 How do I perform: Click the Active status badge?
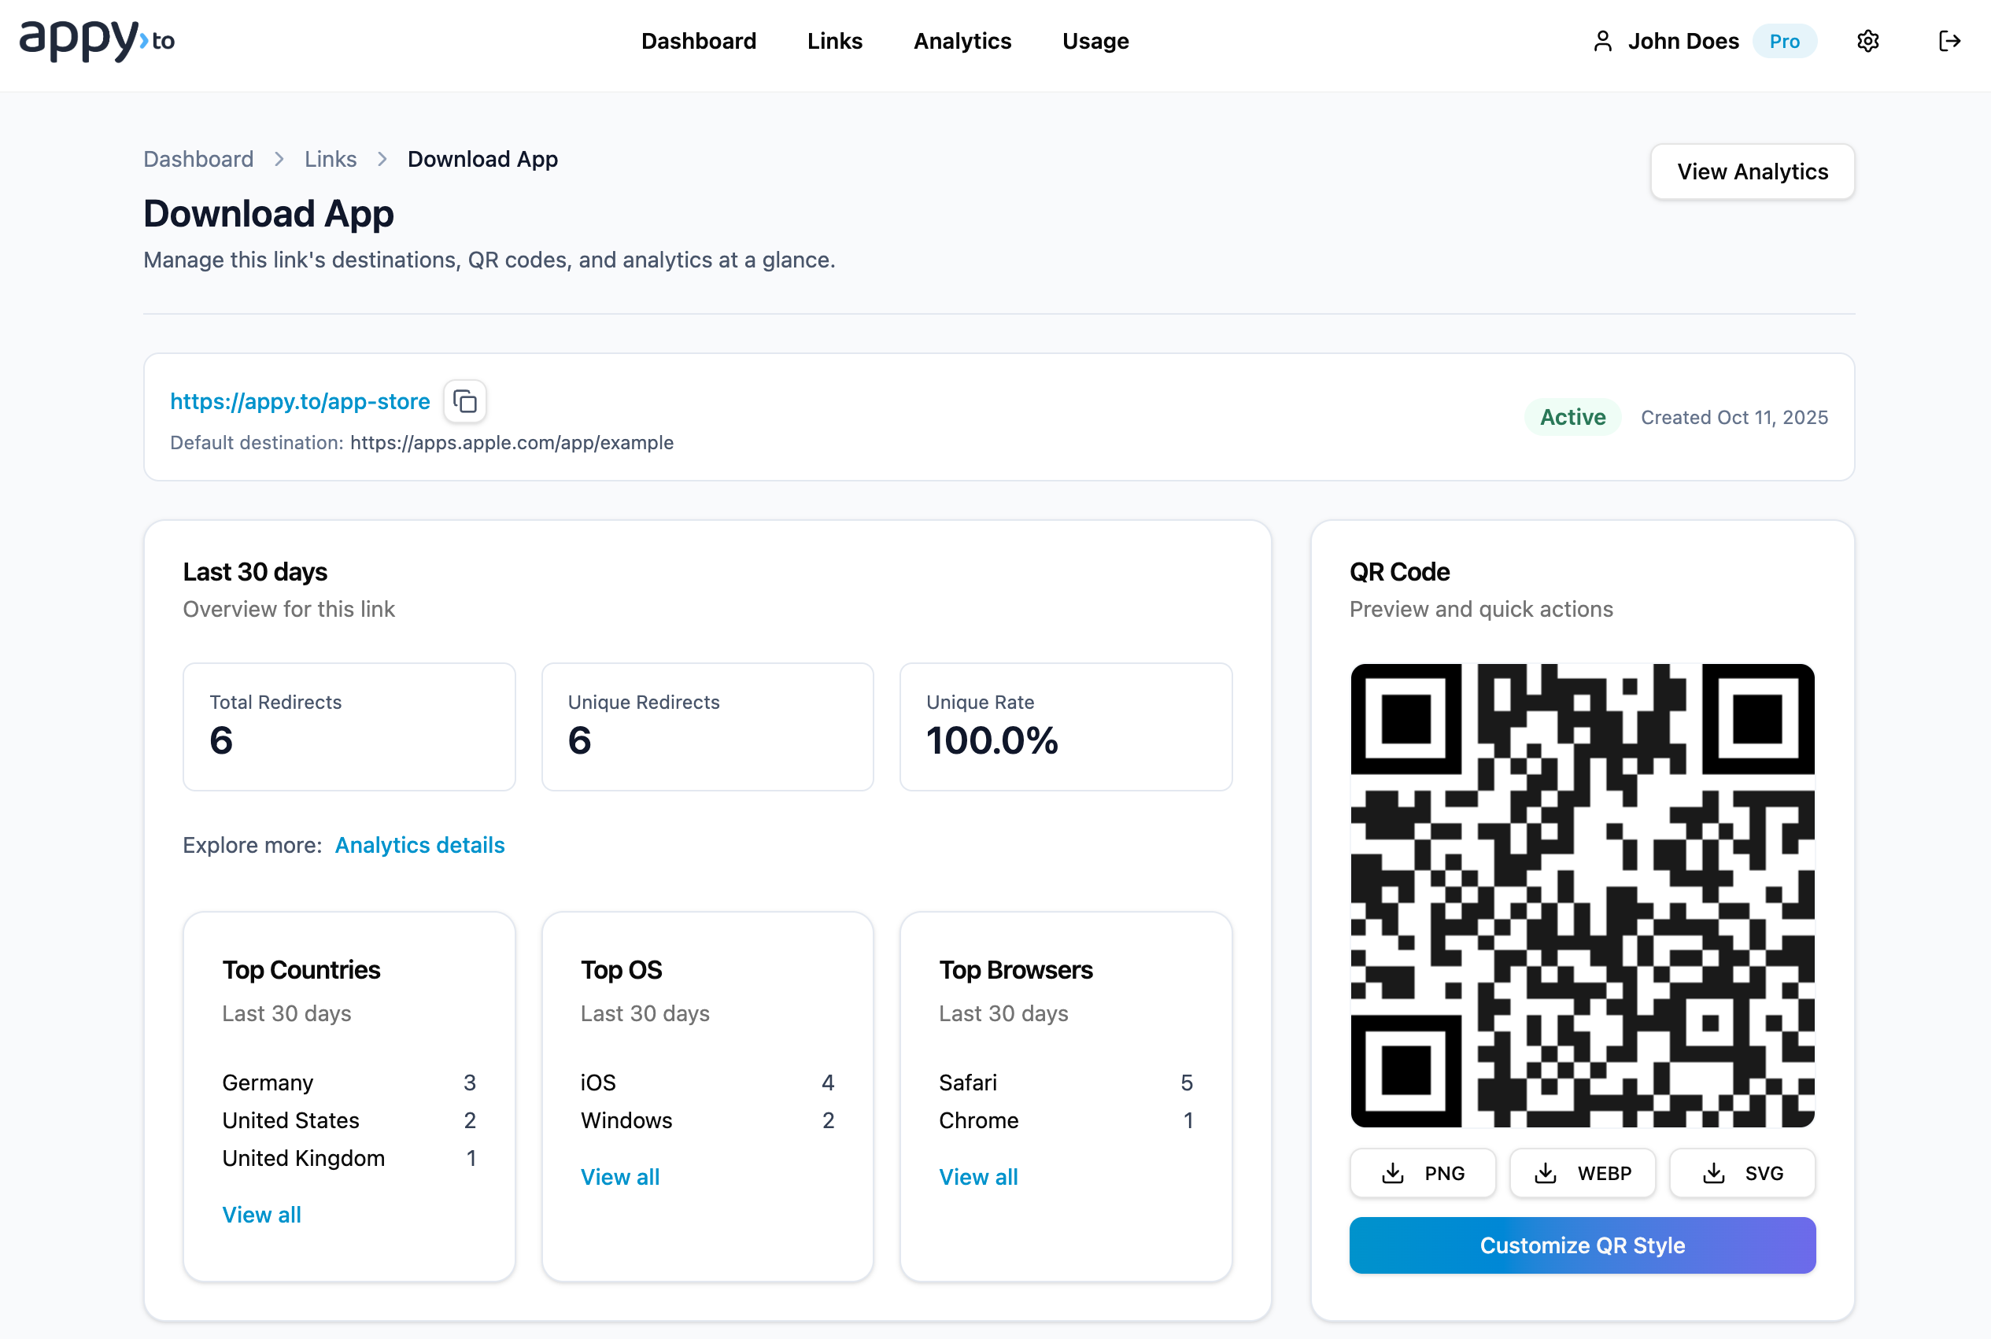[x=1572, y=417]
